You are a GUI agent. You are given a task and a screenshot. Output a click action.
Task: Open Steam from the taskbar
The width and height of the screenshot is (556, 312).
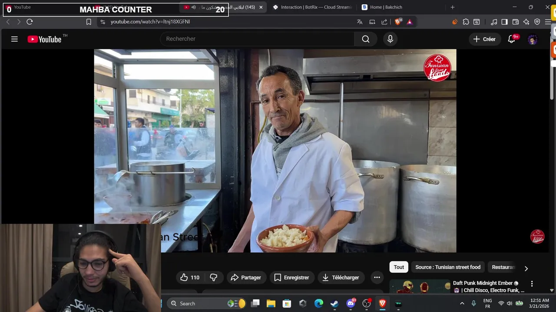(334, 303)
